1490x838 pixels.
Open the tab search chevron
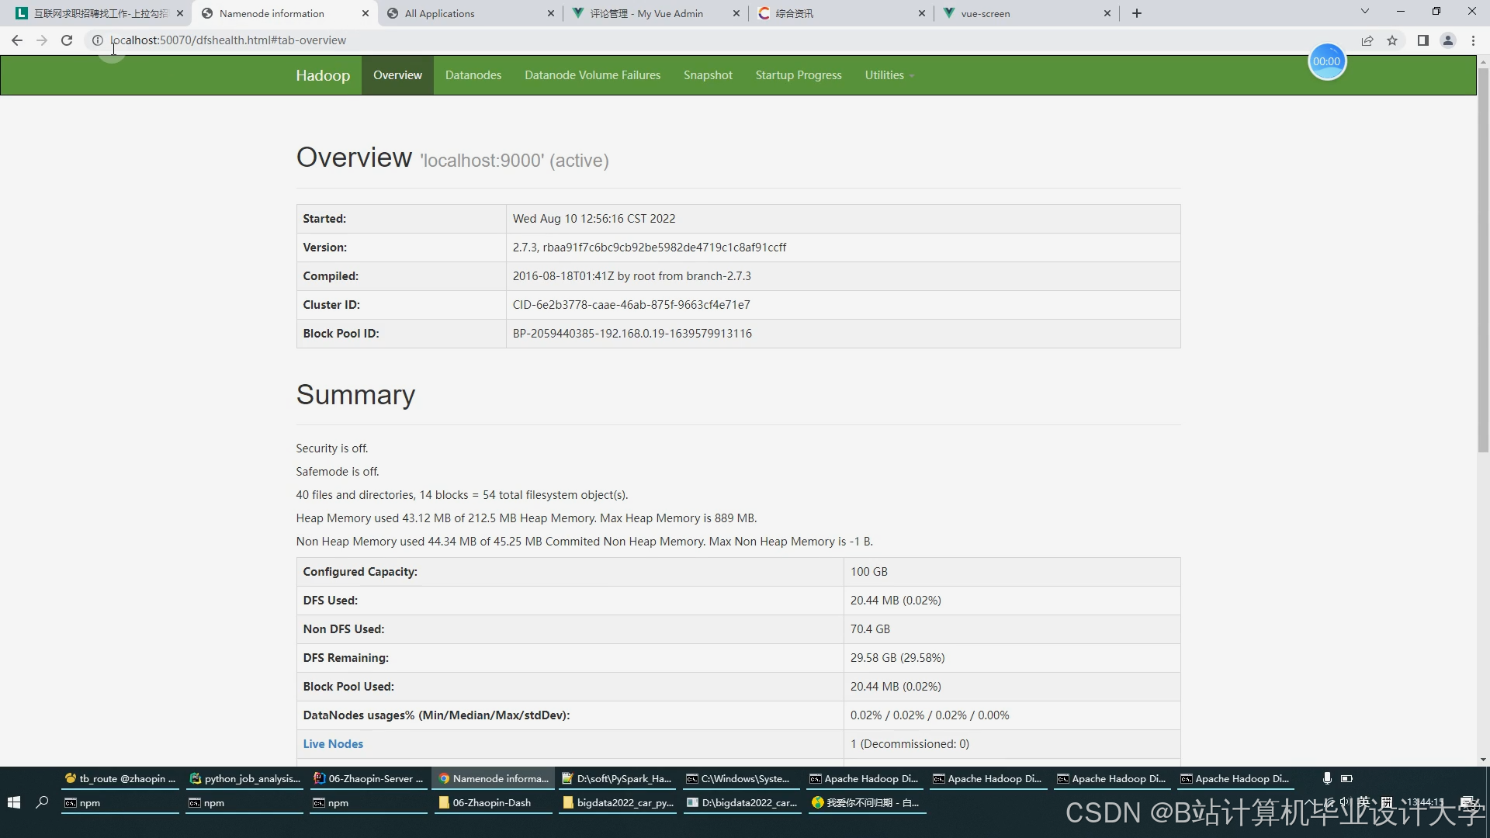pos(1364,12)
